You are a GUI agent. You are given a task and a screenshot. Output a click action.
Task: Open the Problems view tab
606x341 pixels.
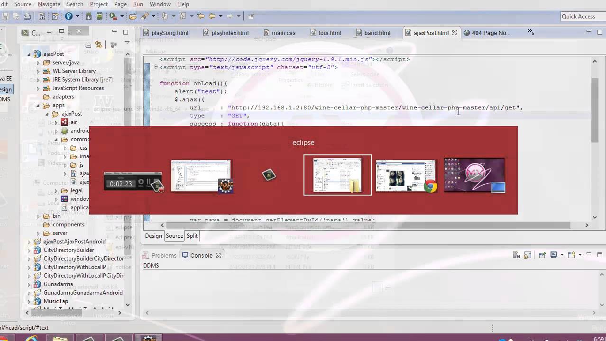click(x=160, y=255)
